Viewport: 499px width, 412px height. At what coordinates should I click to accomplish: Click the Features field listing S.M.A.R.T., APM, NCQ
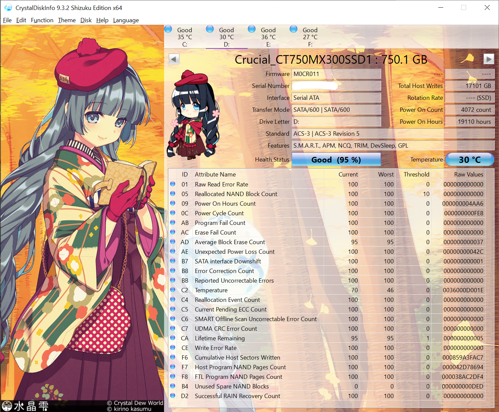[x=393, y=145]
